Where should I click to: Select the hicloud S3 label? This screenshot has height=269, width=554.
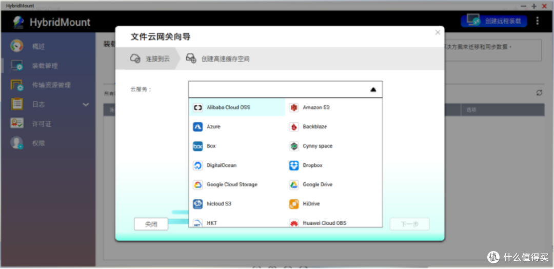click(219, 204)
